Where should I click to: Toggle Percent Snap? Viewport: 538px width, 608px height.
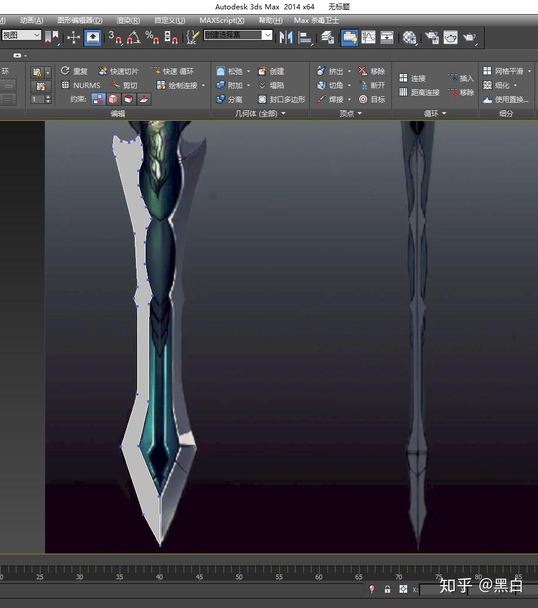(x=152, y=37)
